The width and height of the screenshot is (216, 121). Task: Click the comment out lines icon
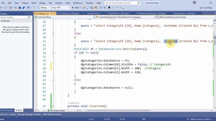click(x=101, y=8)
